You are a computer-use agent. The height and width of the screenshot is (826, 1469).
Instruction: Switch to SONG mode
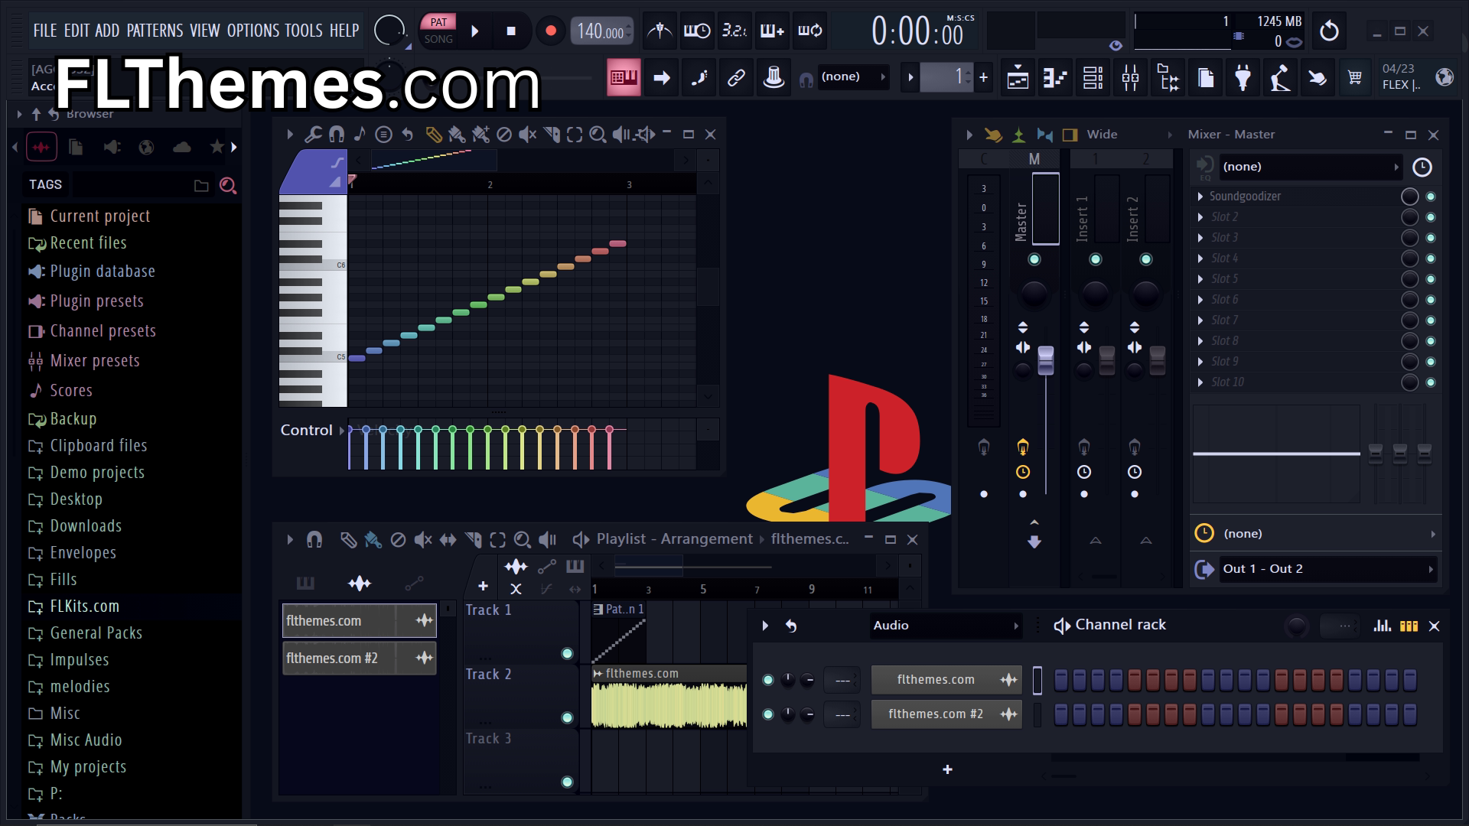438,39
